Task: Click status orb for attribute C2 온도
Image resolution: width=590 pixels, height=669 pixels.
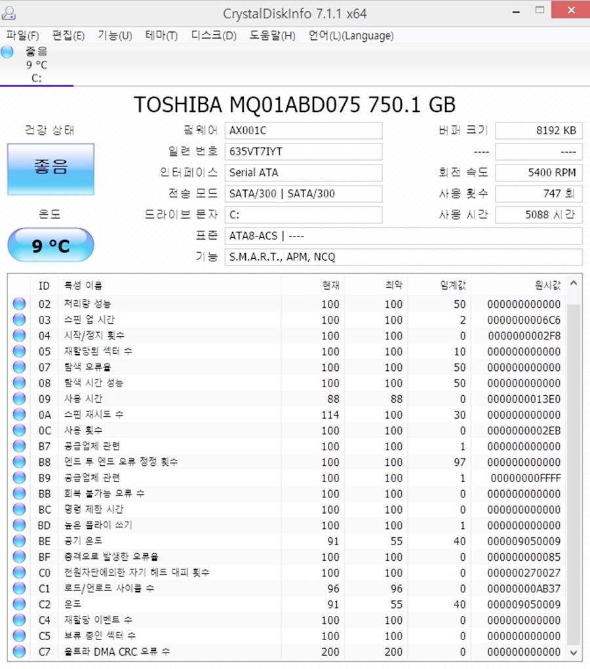Action: [x=19, y=604]
